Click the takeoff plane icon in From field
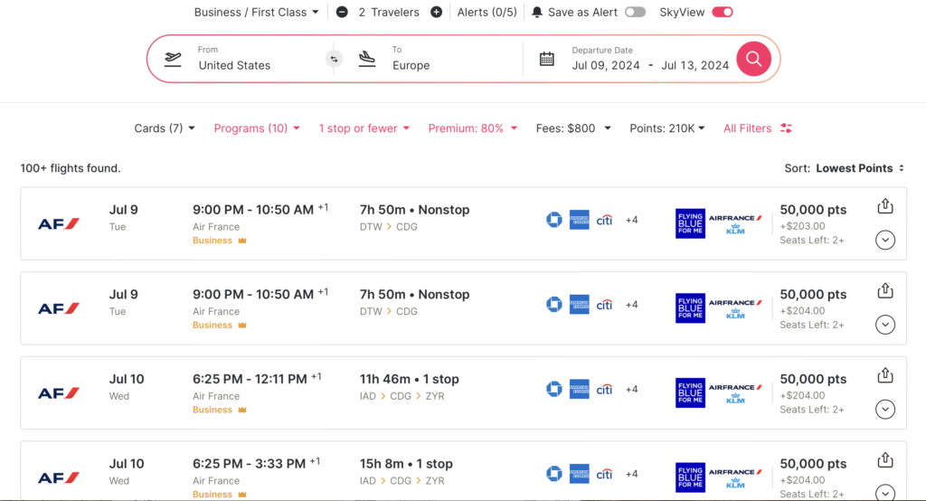The height and width of the screenshot is (501, 926). (x=173, y=59)
